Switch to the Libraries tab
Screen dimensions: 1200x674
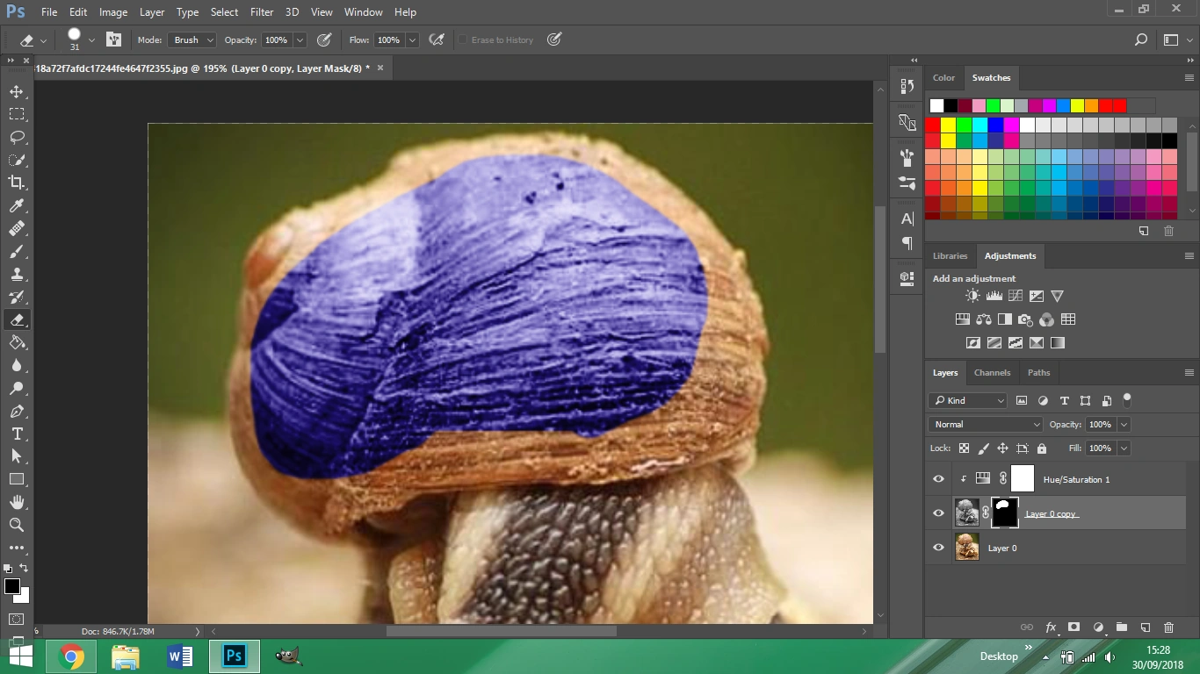pos(950,256)
